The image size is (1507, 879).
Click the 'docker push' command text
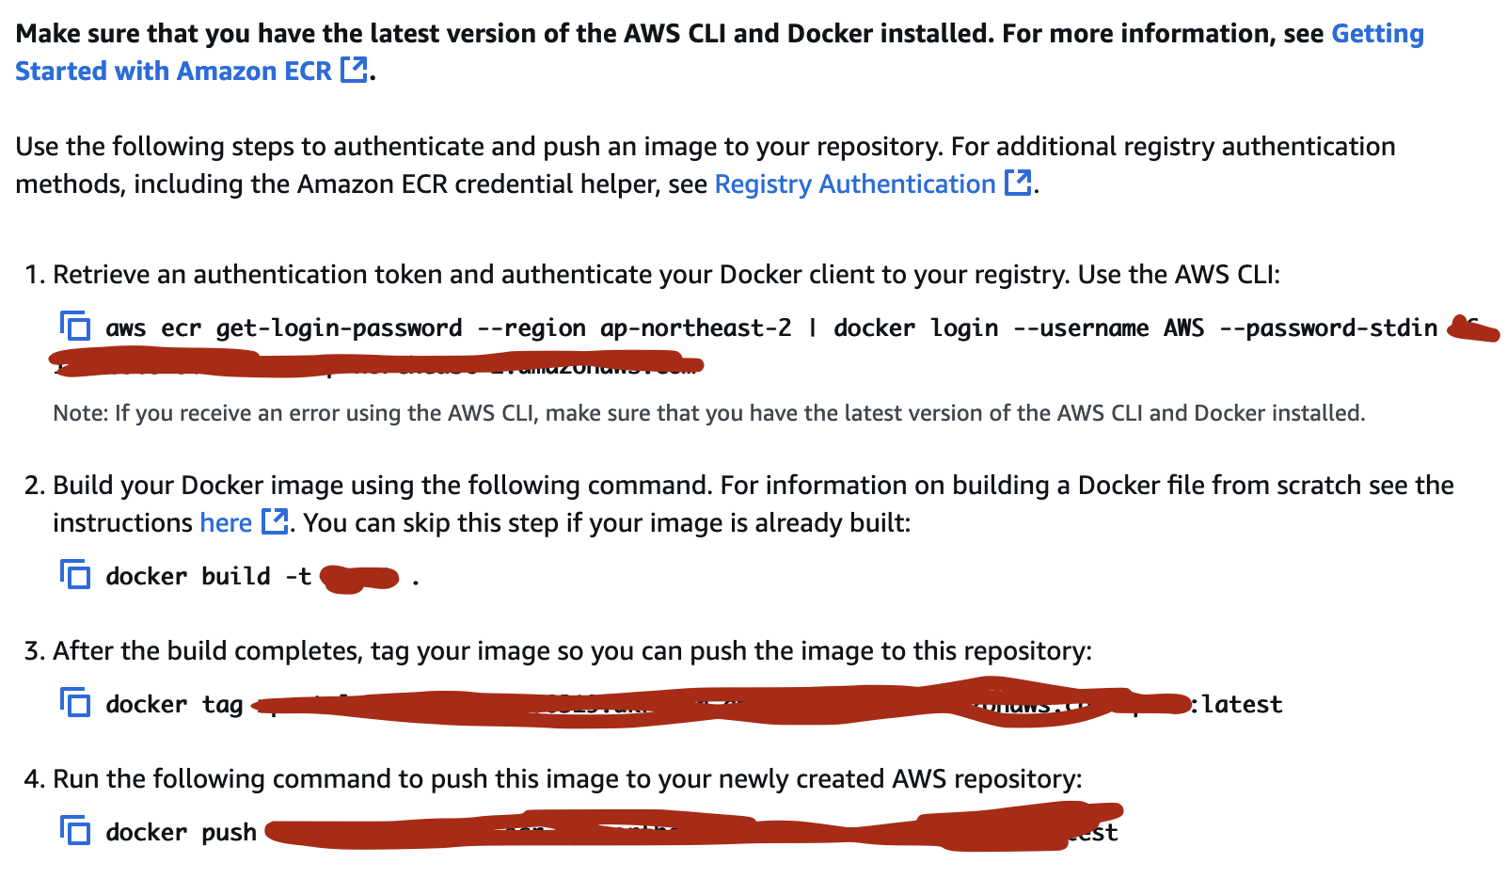[x=181, y=832]
